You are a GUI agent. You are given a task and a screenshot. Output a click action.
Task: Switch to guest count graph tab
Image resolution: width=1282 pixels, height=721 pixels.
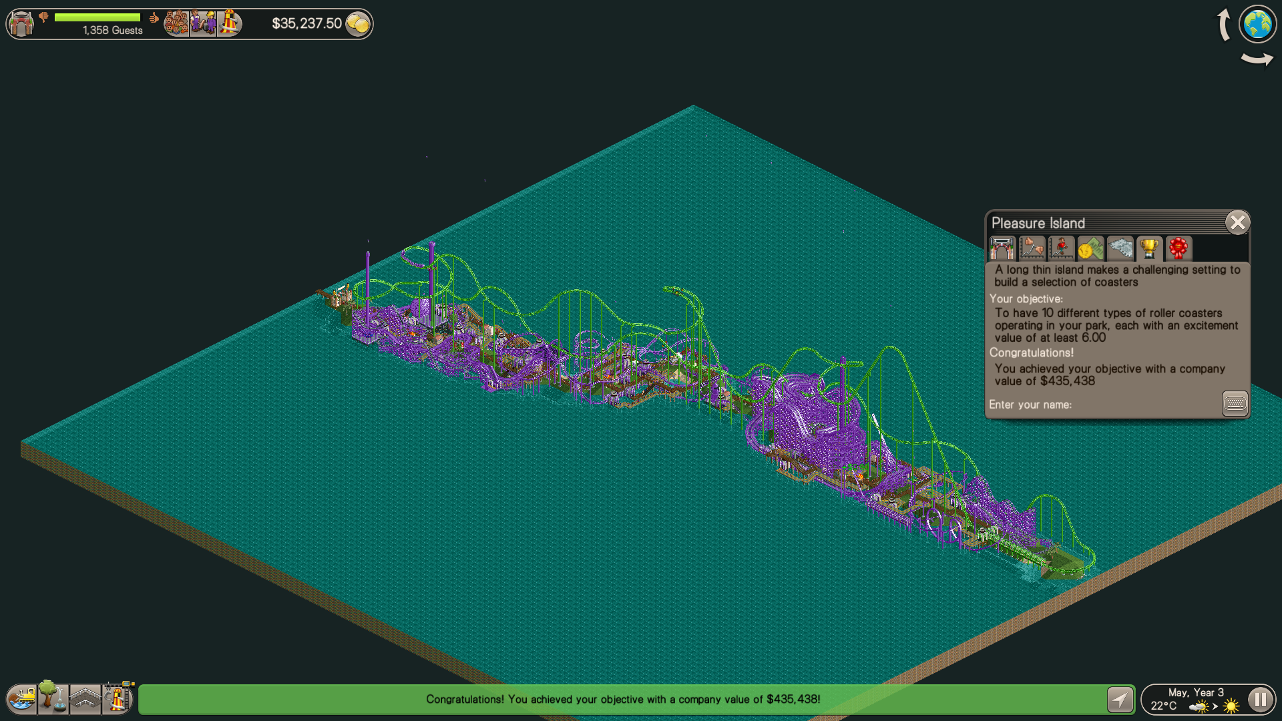pos(1061,248)
